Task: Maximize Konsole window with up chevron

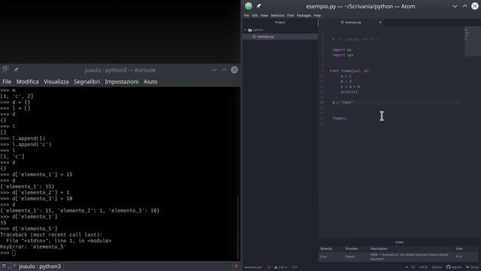Action: coord(224,70)
